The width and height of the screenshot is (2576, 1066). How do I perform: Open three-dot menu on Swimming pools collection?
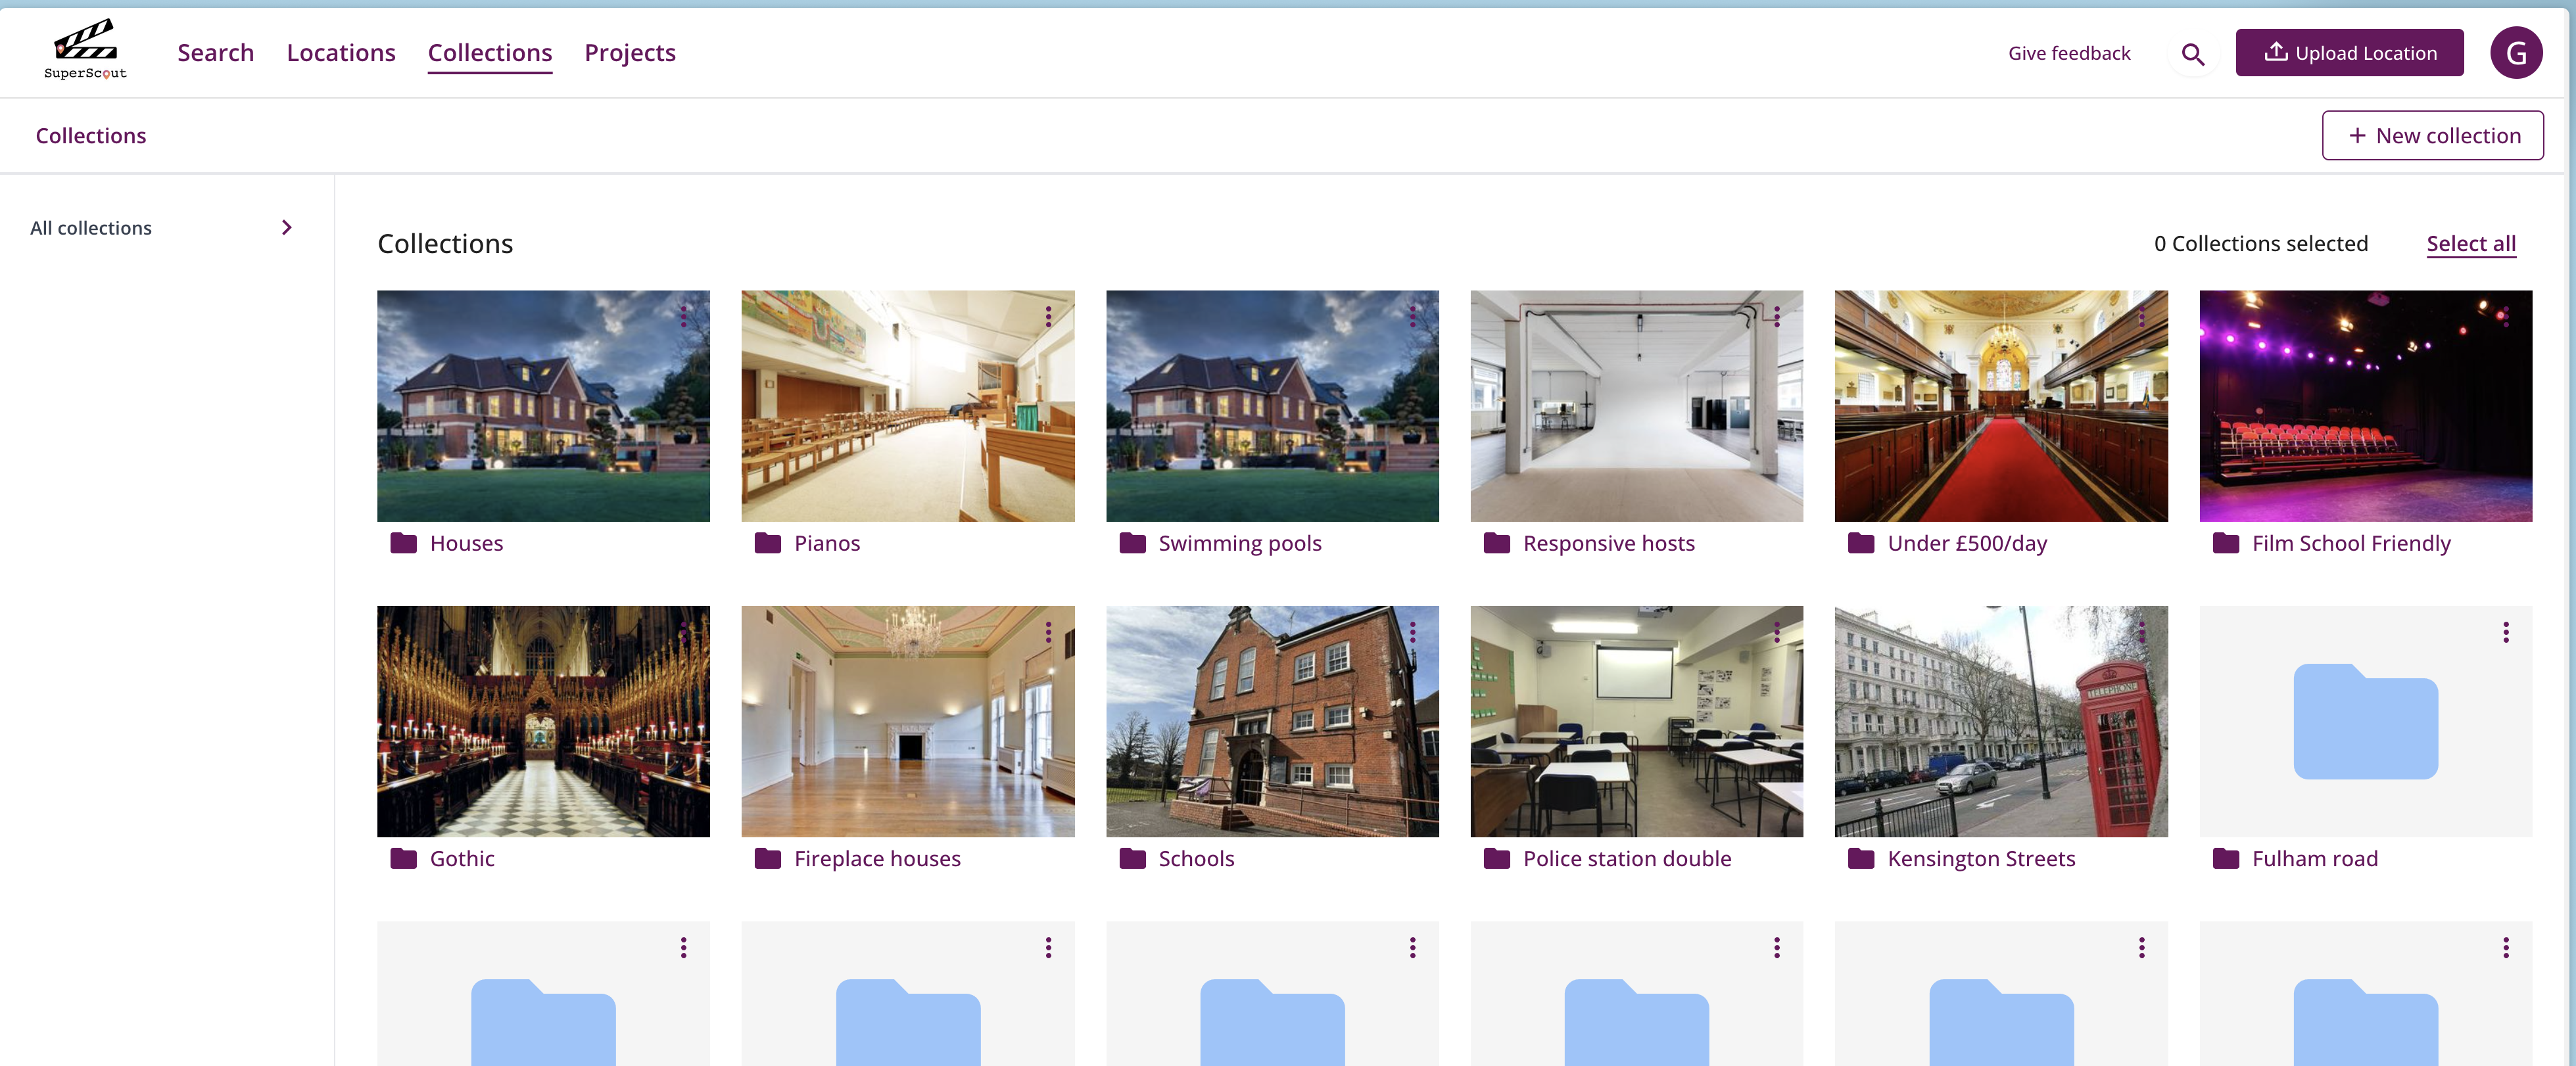click(1412, 317)
